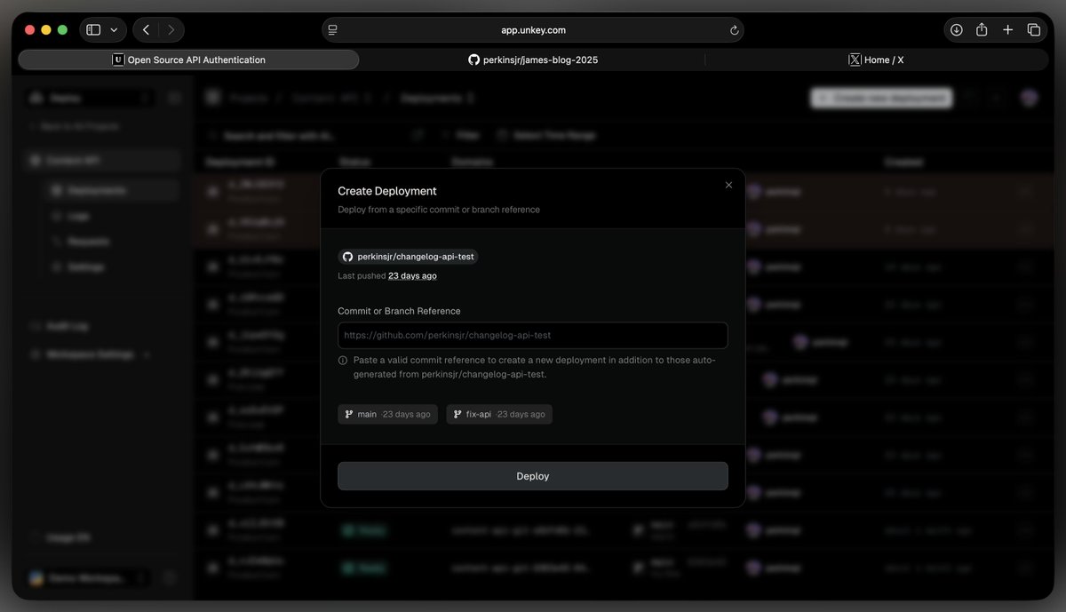Open a new tab with the plus icon
1066x612 pixels.
(x=1007, y=29)
